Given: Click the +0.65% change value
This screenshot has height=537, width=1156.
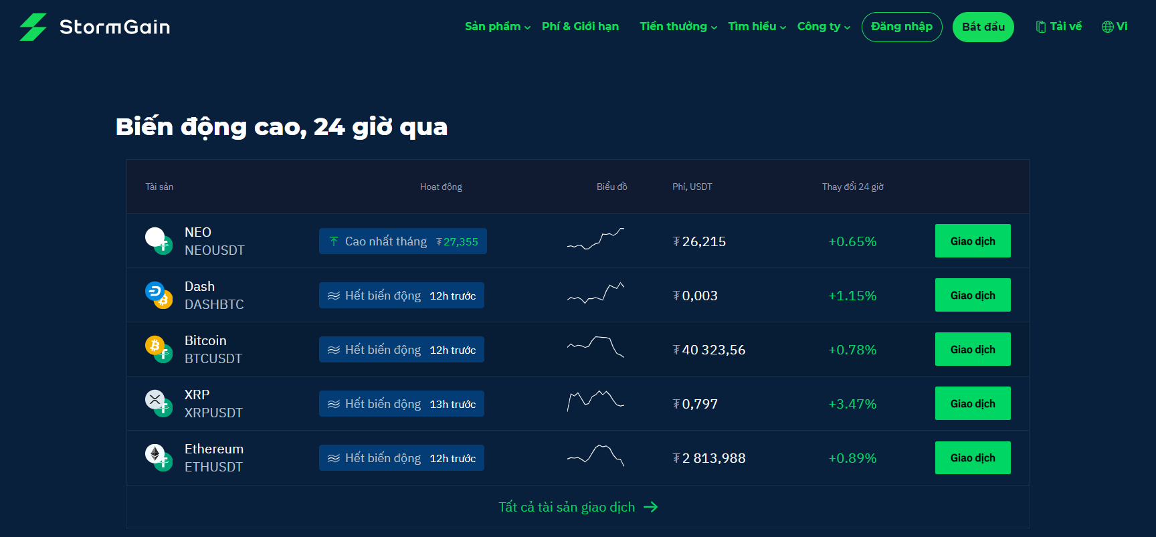Looking at the screenshot, I should click(852, 241).
